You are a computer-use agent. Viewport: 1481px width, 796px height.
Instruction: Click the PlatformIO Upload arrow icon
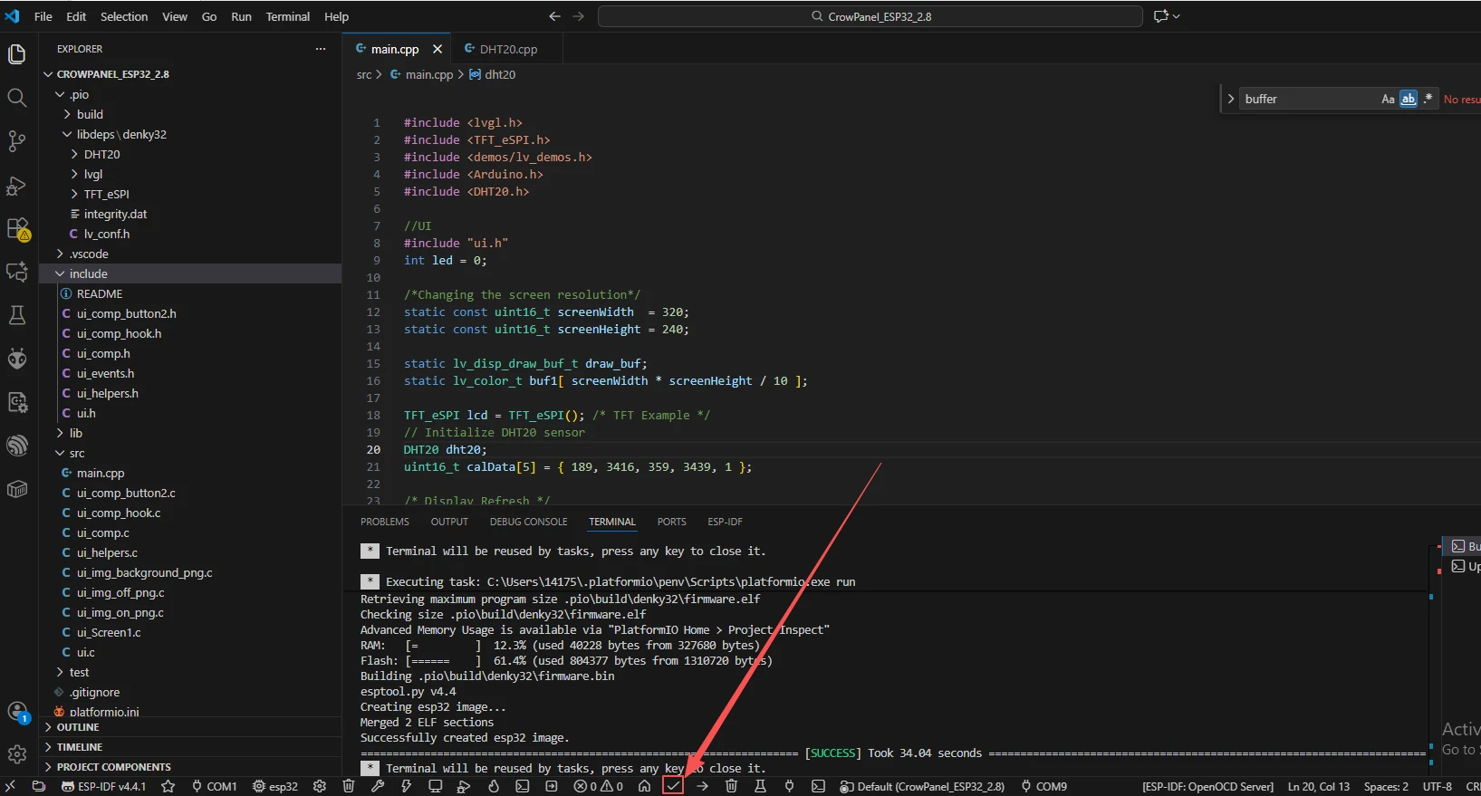(702, 786)
